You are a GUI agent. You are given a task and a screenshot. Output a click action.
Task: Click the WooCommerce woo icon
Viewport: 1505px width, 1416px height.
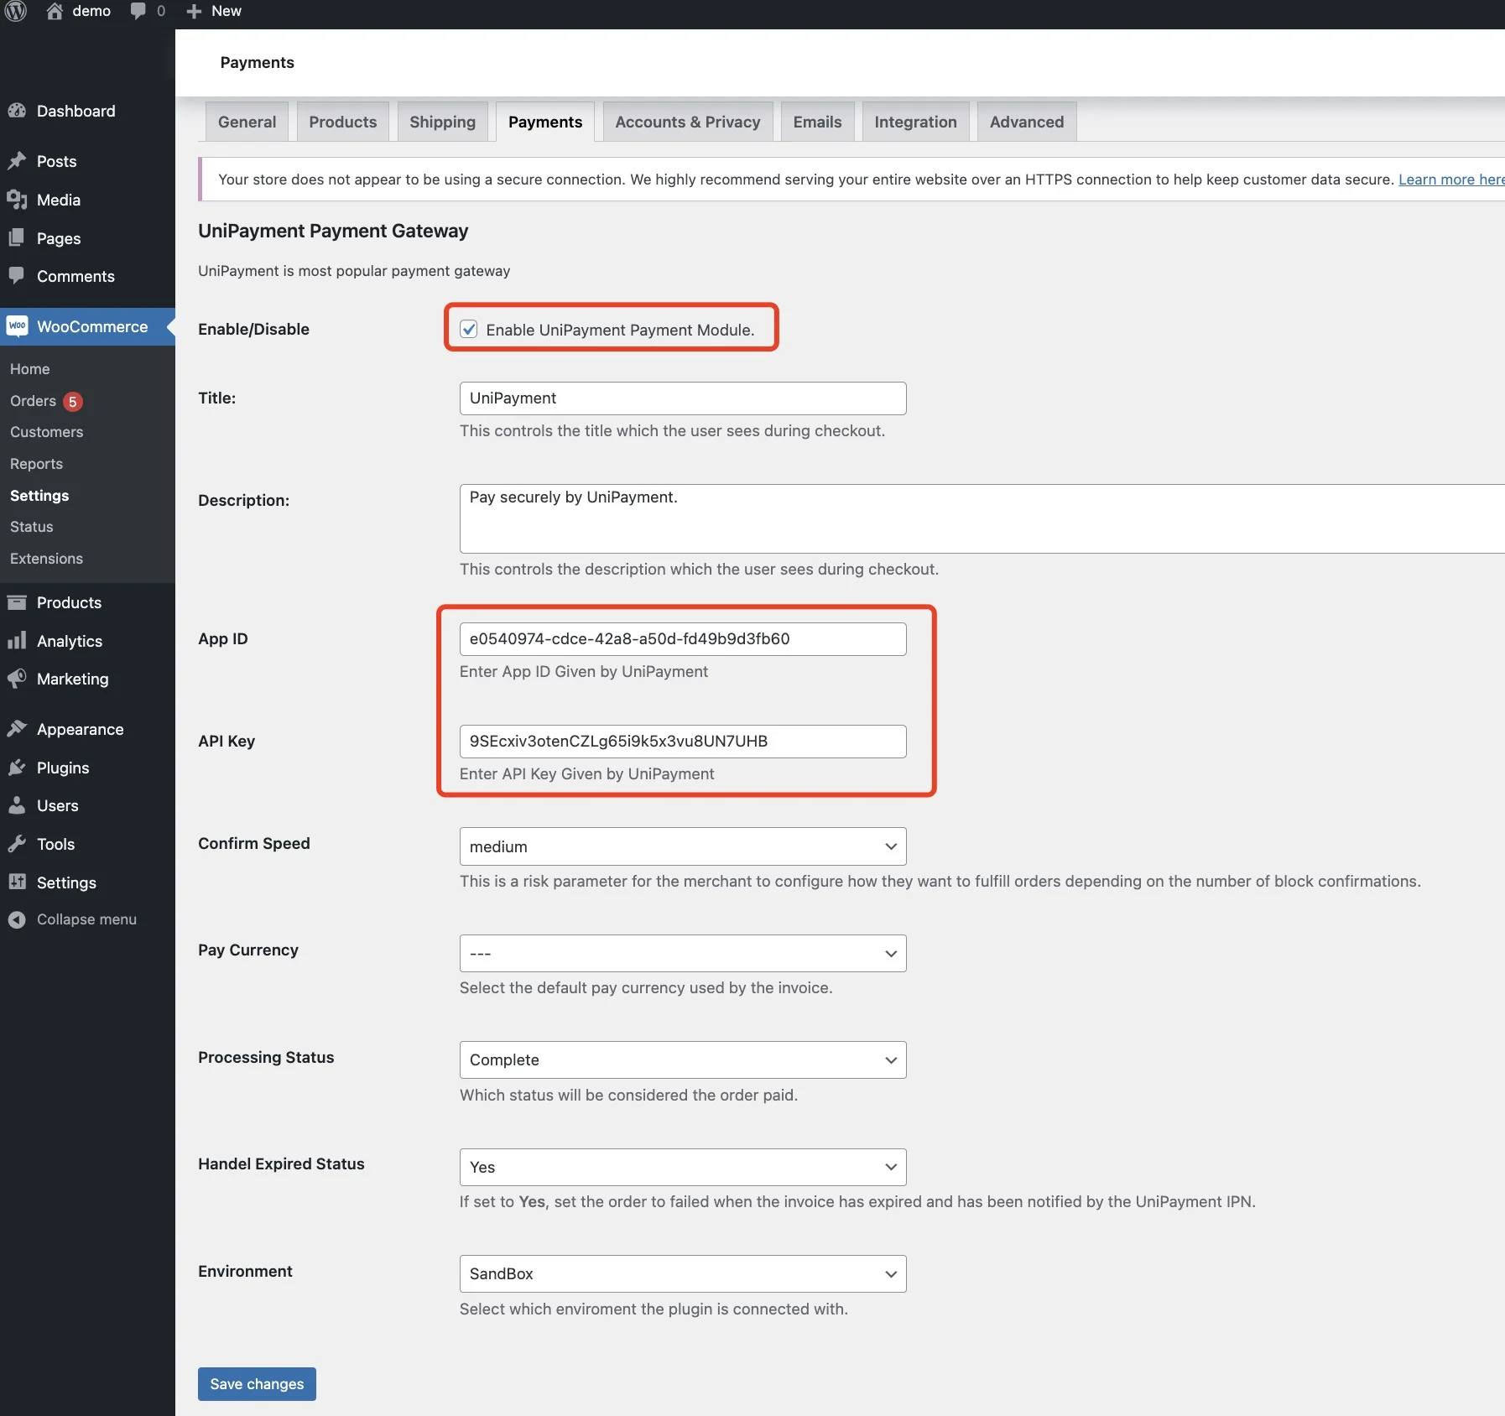pyautogui.click(x=17, y=326)
